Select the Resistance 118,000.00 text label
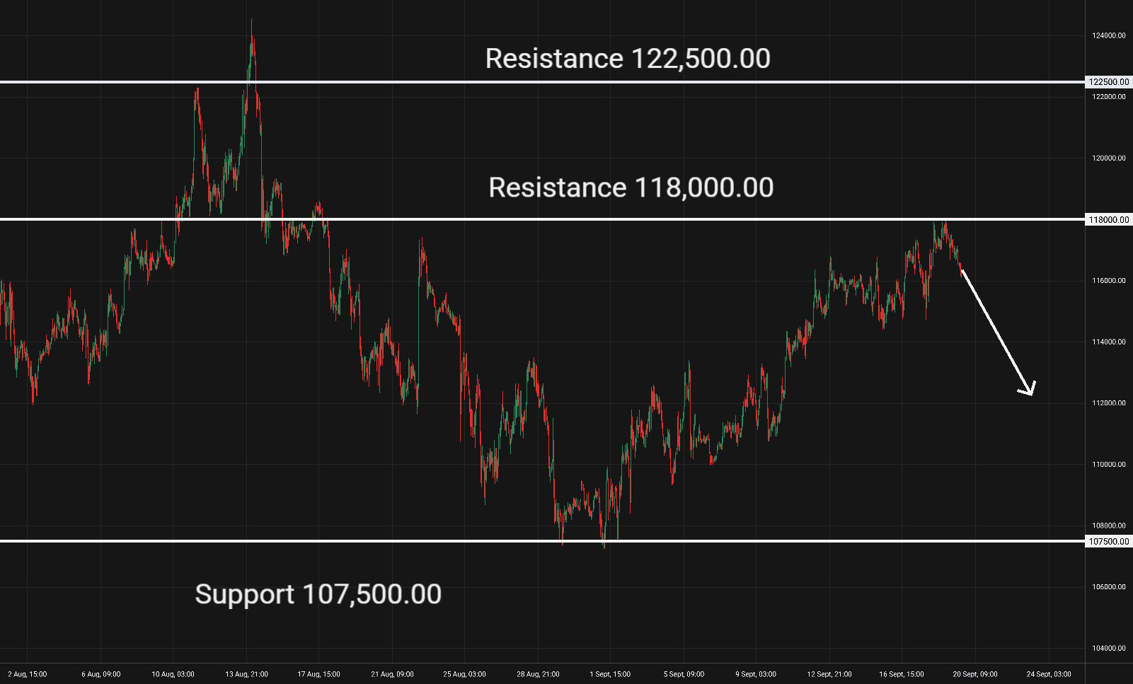This screenshot has height=684, width=1133. click(631, 187)
